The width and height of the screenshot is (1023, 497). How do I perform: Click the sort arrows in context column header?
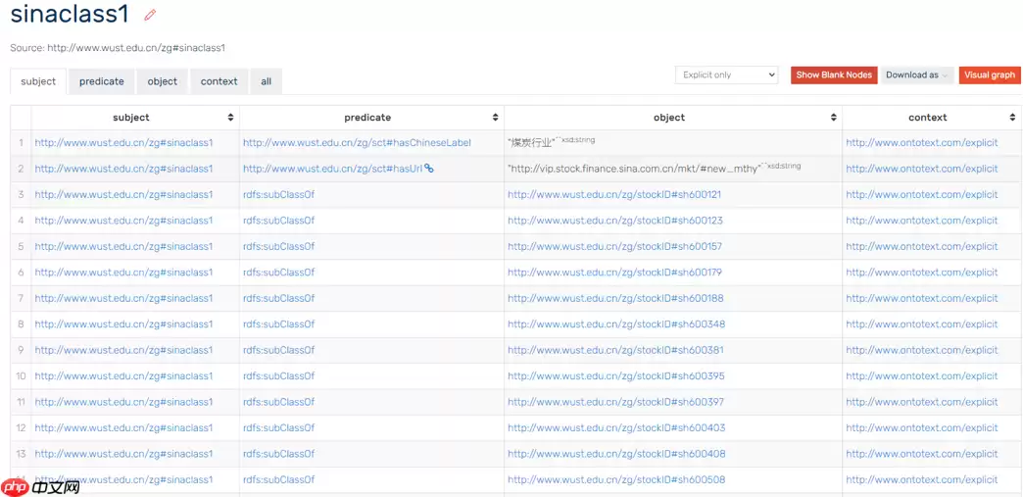pos(1012,118)
